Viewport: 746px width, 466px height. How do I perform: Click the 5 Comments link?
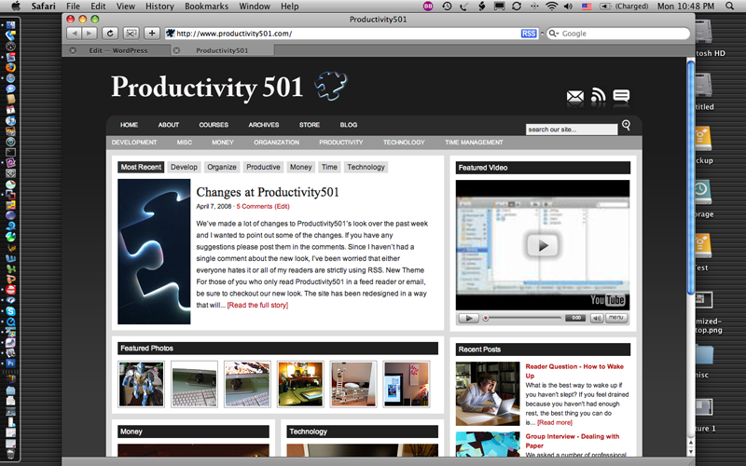(255, 206)
